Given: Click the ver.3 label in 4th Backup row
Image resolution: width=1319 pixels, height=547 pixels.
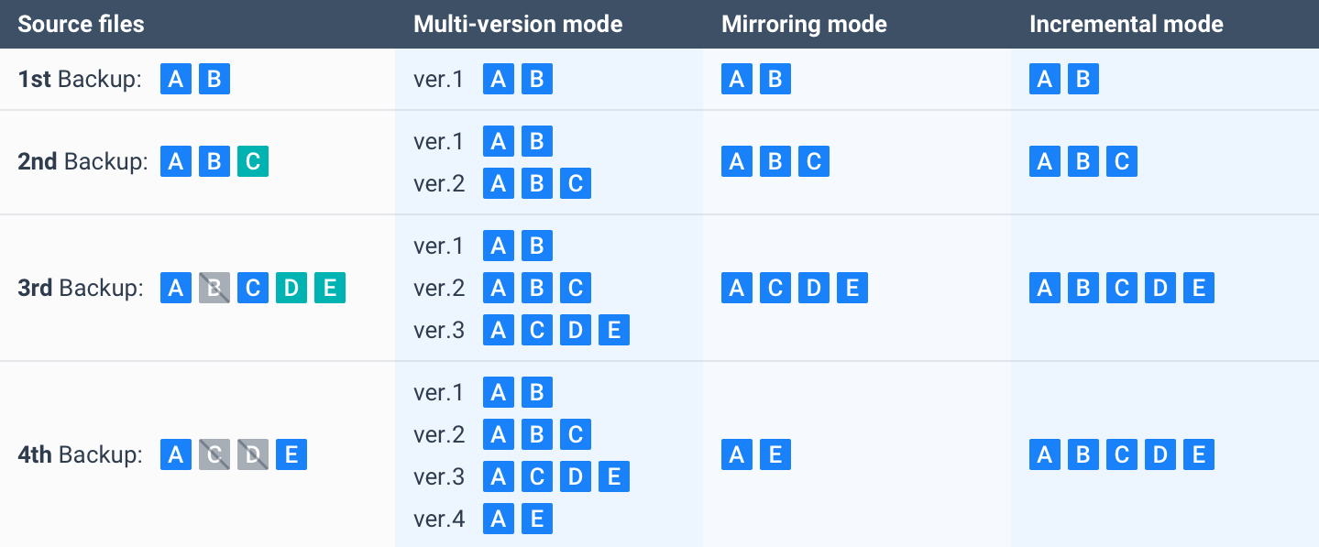Looking at the screenshot, I should 439,476.
